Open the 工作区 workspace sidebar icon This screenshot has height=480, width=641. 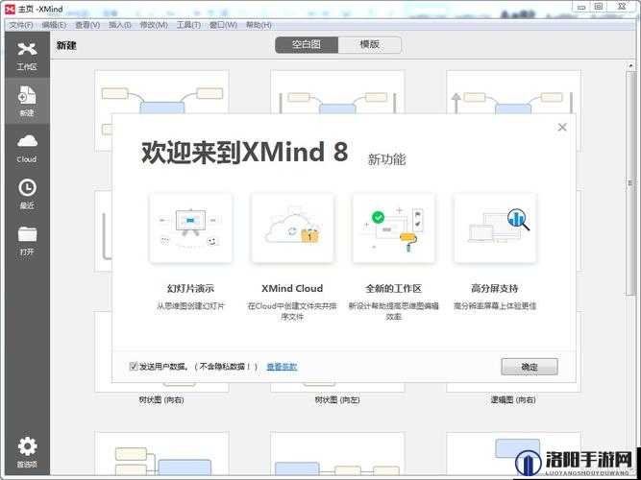pos(27,56)
